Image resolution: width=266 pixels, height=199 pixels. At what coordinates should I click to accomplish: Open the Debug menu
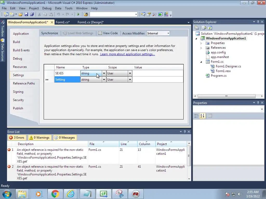point(47,8)
